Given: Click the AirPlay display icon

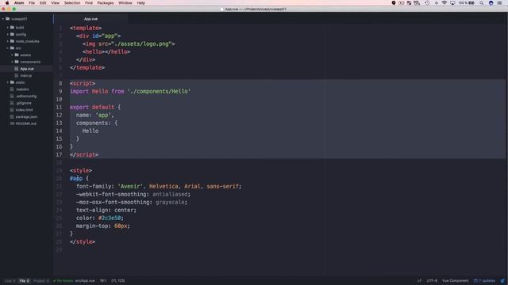Looking at the screenshot, I should pos(452,3).
